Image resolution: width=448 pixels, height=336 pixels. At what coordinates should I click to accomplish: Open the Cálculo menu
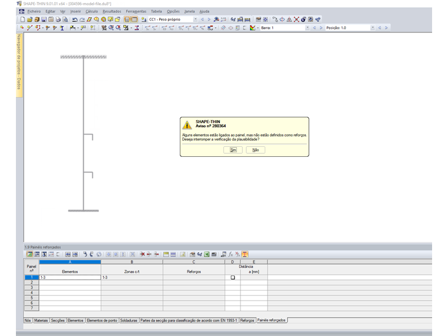92,11
